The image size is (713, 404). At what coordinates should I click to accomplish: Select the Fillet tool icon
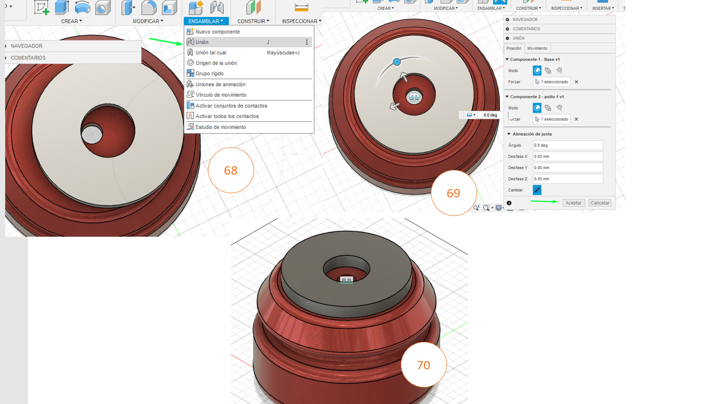[x=149, y=7]
